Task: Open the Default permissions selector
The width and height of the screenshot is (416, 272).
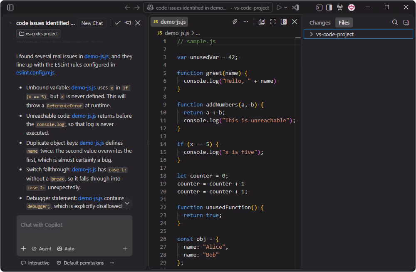Action: 80,263
